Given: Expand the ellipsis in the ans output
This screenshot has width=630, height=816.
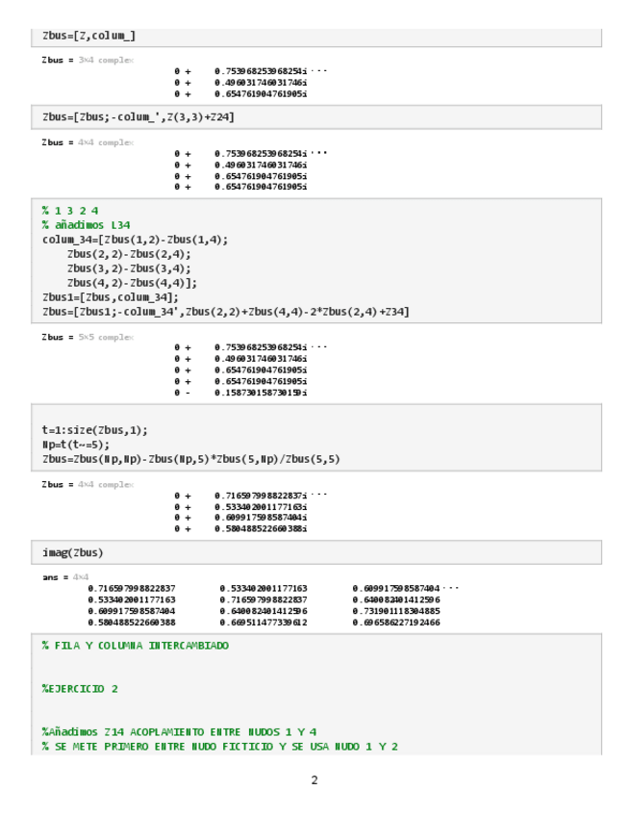Looking at the screenshot, I should click(x=452, y=588).
